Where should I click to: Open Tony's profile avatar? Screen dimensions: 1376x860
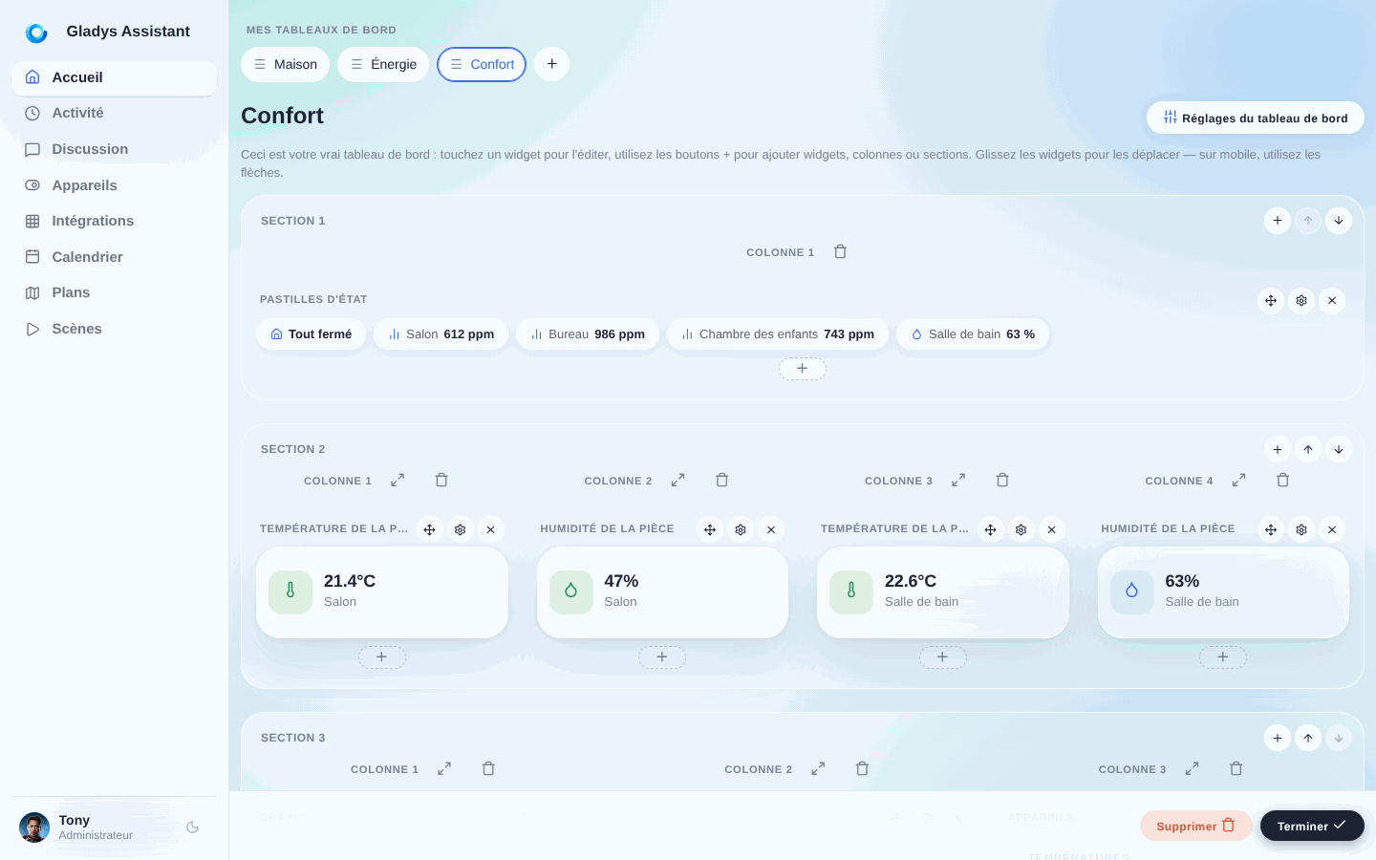coord(34,828)
